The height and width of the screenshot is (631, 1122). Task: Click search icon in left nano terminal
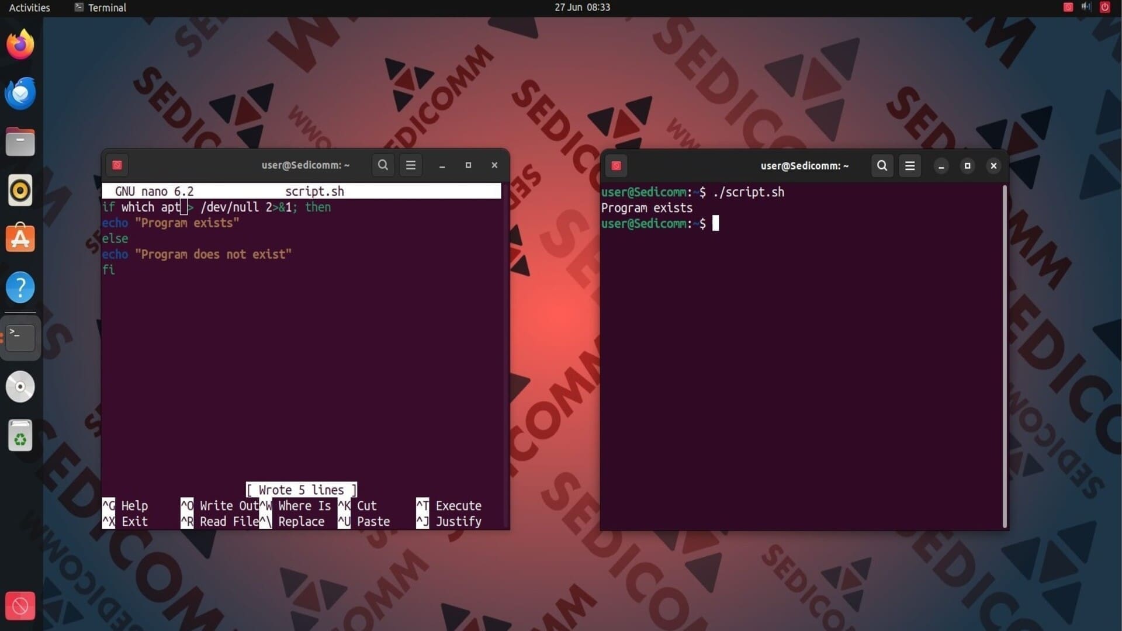click(383, 165)
